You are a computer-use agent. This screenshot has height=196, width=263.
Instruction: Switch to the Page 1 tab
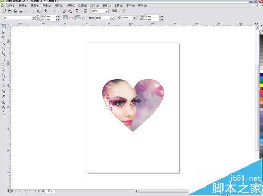point(50,191)
